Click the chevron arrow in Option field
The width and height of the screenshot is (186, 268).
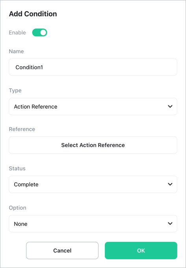tap(170, 224)
